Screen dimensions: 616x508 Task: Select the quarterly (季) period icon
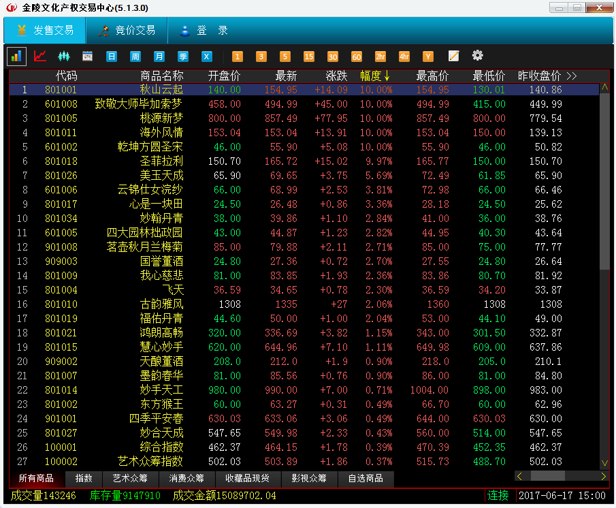click(183, 57)
